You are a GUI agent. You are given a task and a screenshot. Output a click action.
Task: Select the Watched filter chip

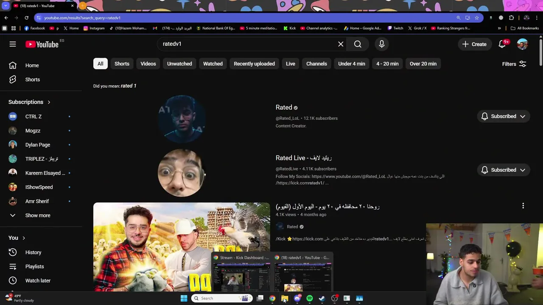pyautogui.click(x=213, y=64)
